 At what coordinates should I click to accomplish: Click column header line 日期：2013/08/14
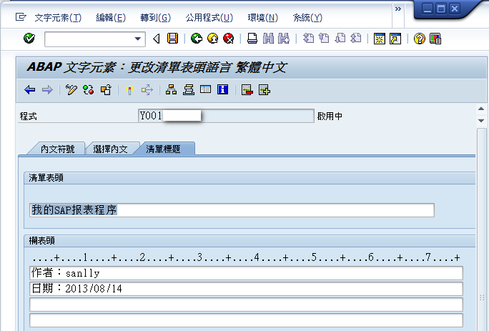pos(246,289)
